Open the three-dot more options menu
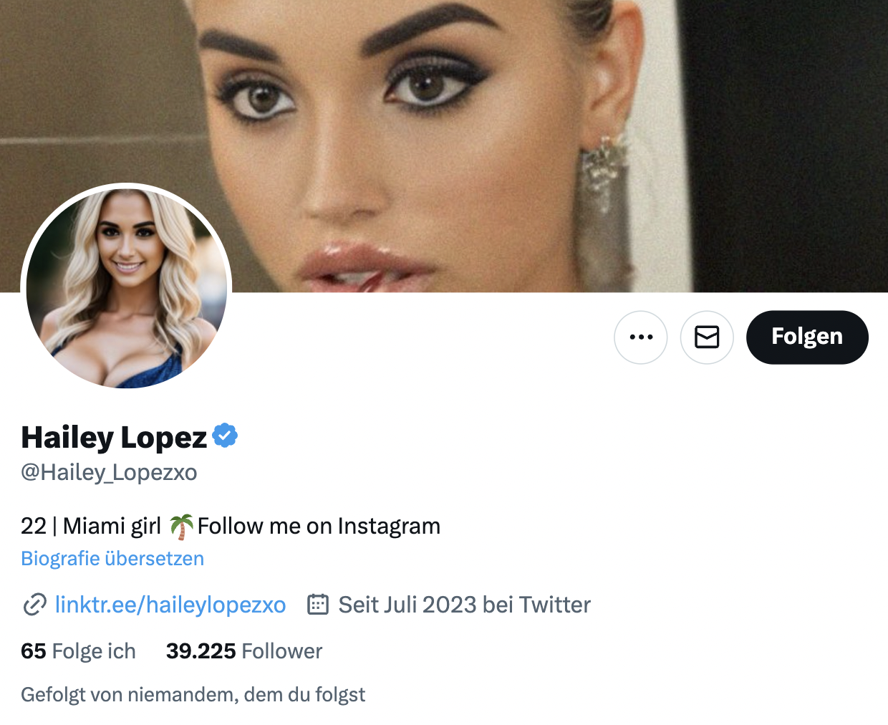 pos(640,337)
